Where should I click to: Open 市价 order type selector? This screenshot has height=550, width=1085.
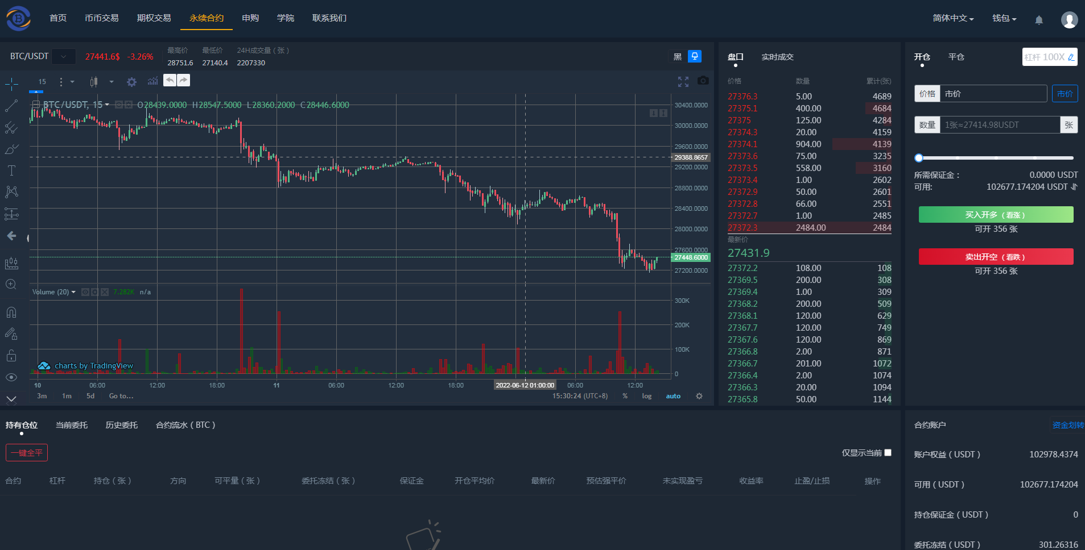pyautogui.click(x=1065, y=94)
